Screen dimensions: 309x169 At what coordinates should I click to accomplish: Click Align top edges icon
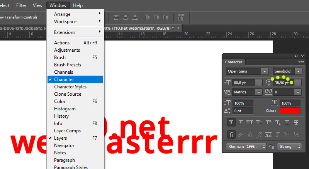[x=116, y=17]
